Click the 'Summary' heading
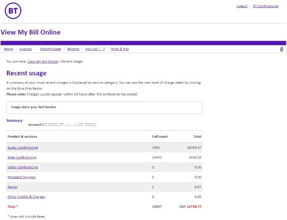This screenshot has width=287, height=220. click(x=15, y=121)
